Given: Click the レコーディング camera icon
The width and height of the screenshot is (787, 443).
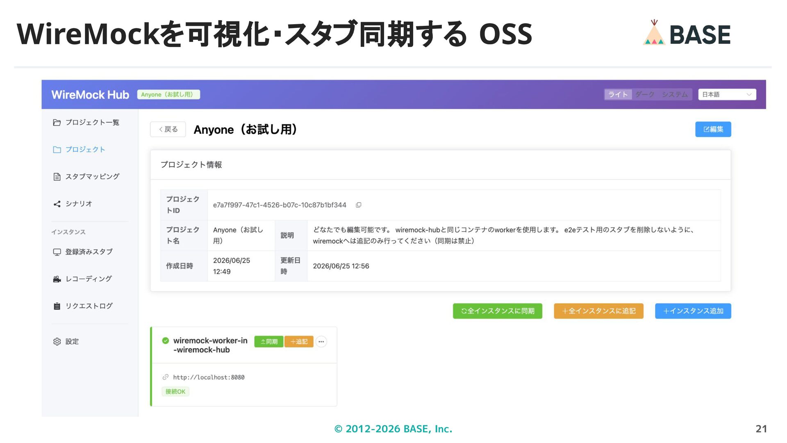Looking at the screenshot, I should [57, 279].
